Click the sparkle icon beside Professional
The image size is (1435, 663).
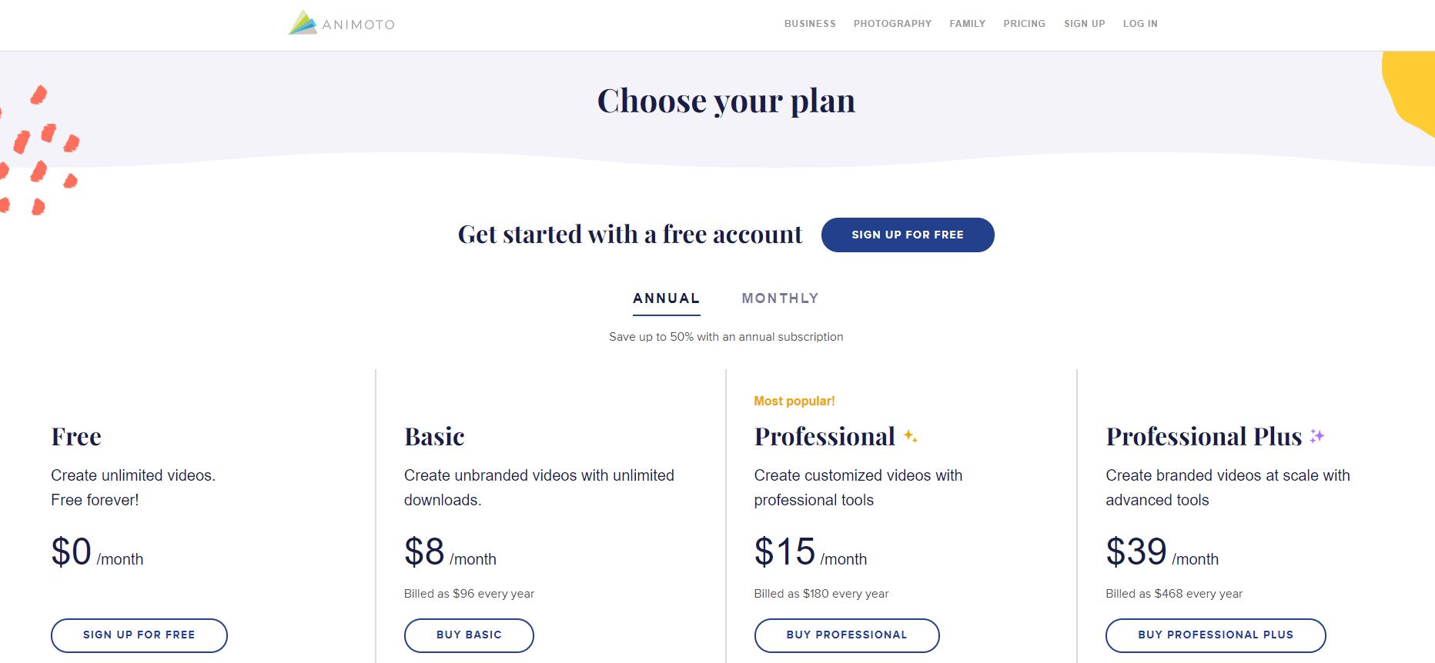point(910,436)
